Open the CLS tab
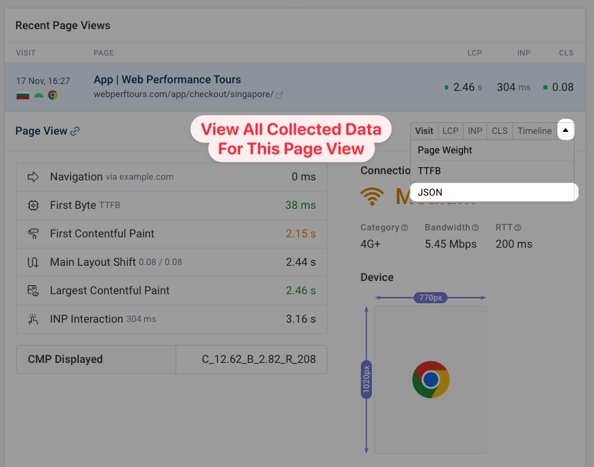 (x=500, y=130)
